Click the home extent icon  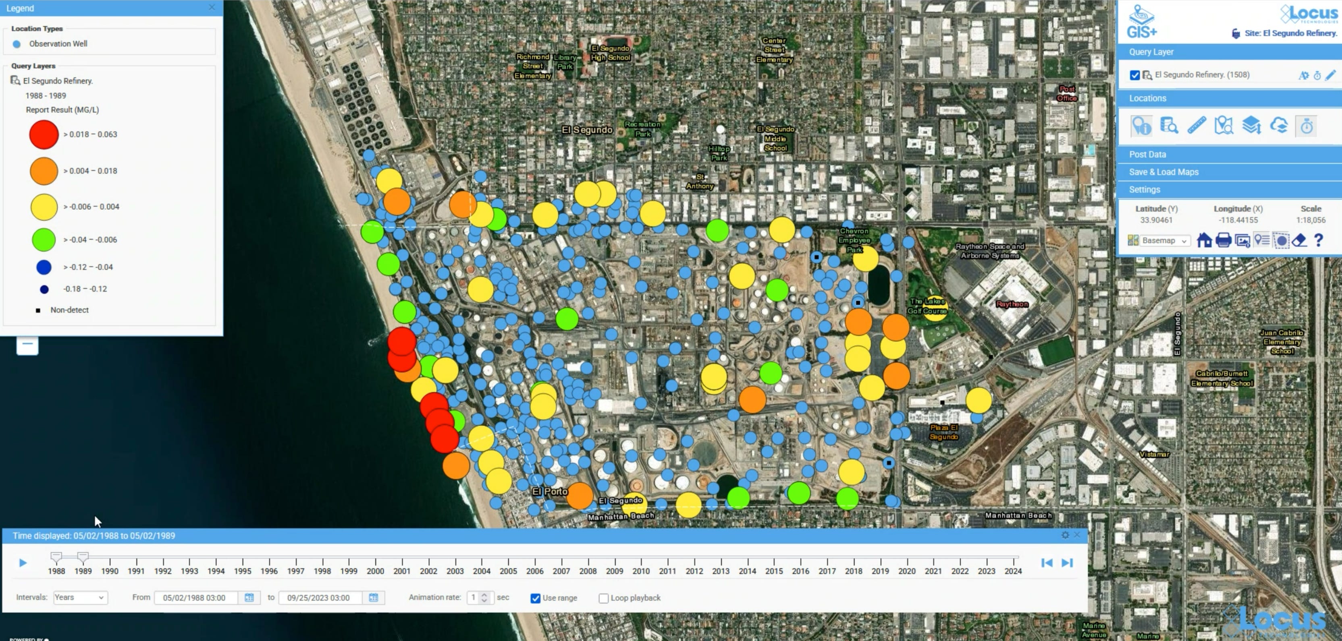[1204, 240]
